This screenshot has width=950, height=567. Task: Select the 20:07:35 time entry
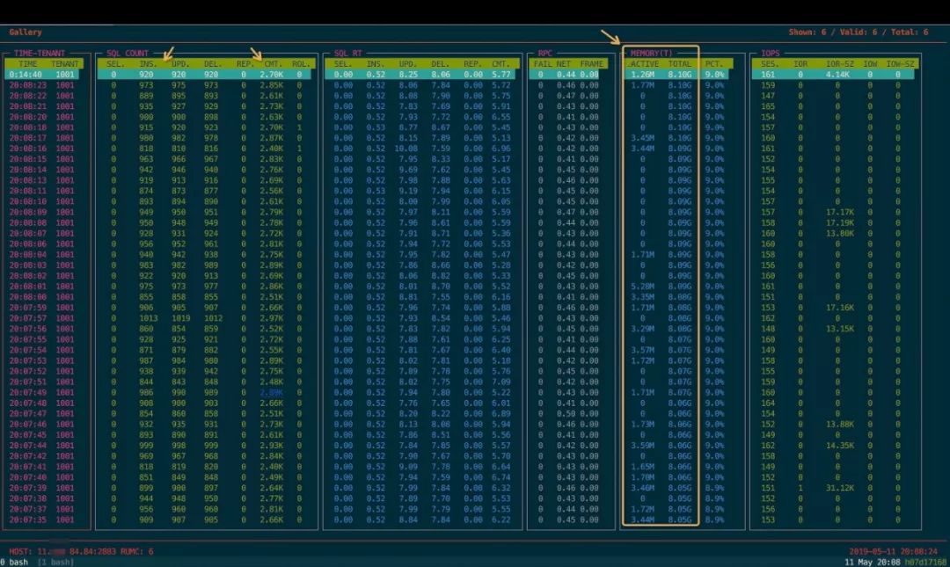tap(28, 520)
